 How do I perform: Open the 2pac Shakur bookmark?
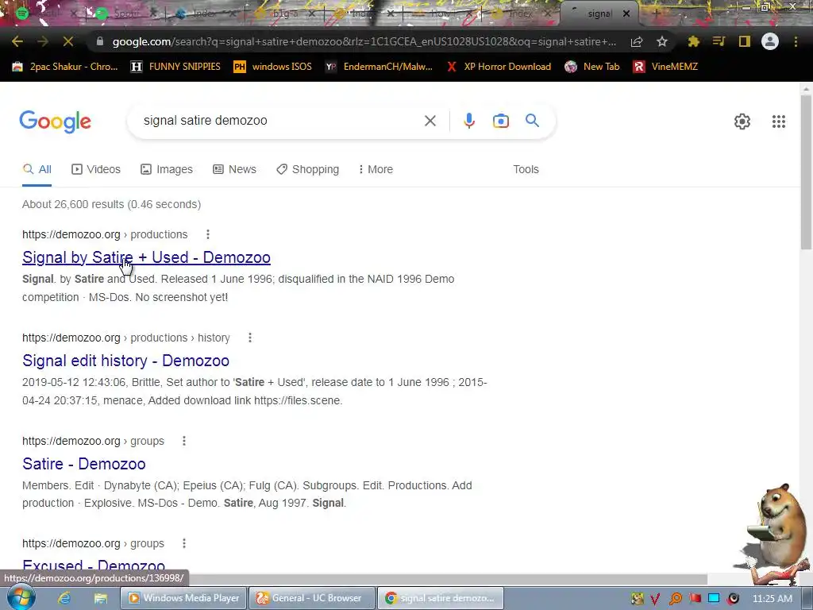tap(65, 67)
